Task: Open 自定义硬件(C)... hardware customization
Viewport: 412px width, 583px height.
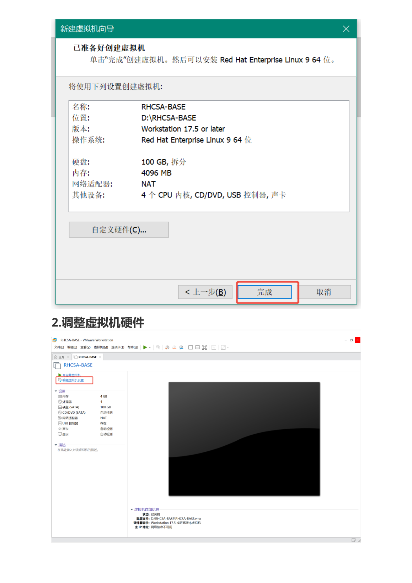Action: coord(119,230)
